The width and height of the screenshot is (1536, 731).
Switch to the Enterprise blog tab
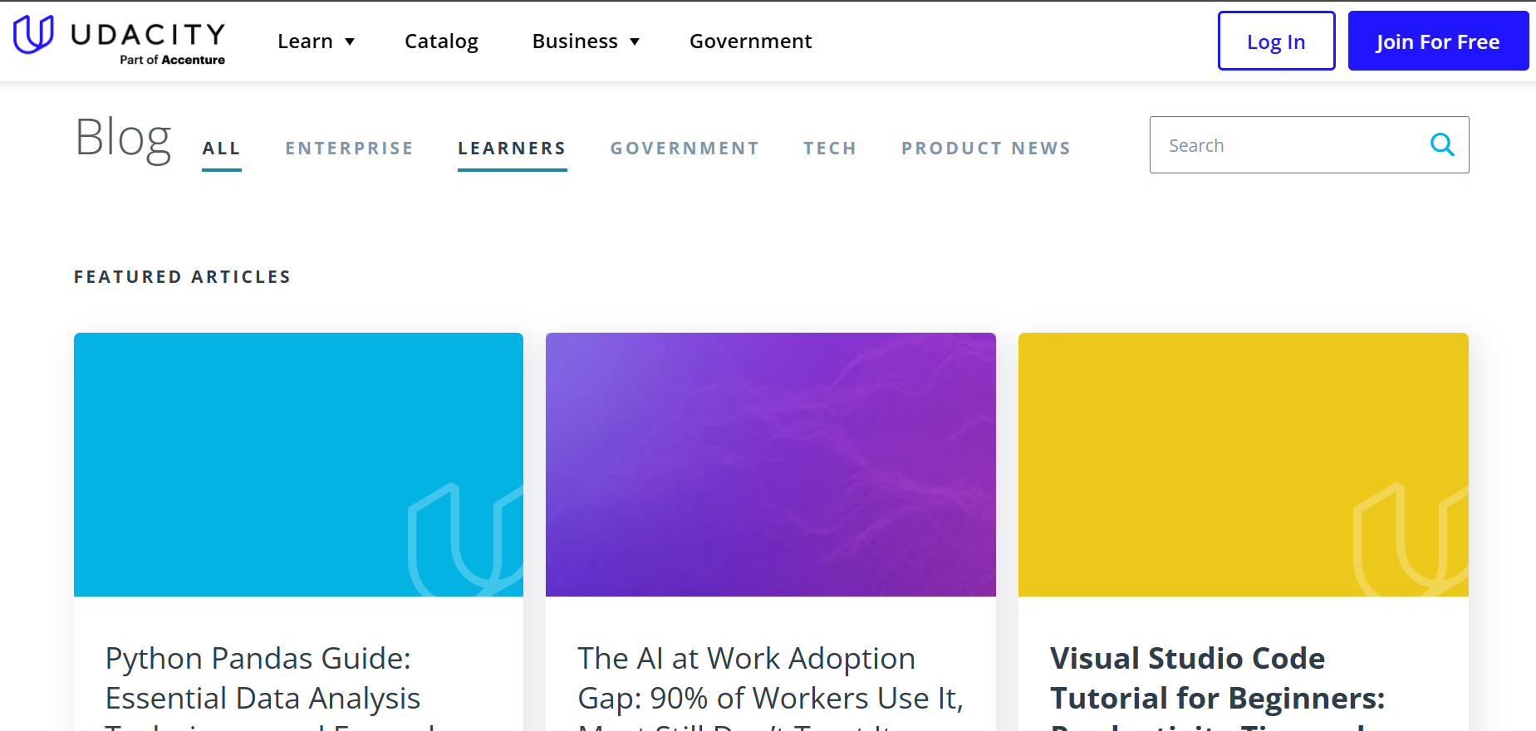tap(349, 149)
